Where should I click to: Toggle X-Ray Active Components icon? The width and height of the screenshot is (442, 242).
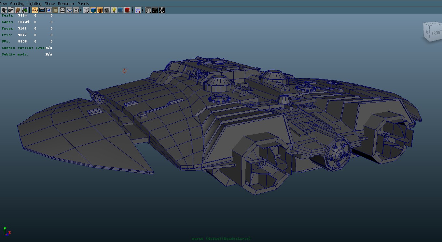pos(155,10)
